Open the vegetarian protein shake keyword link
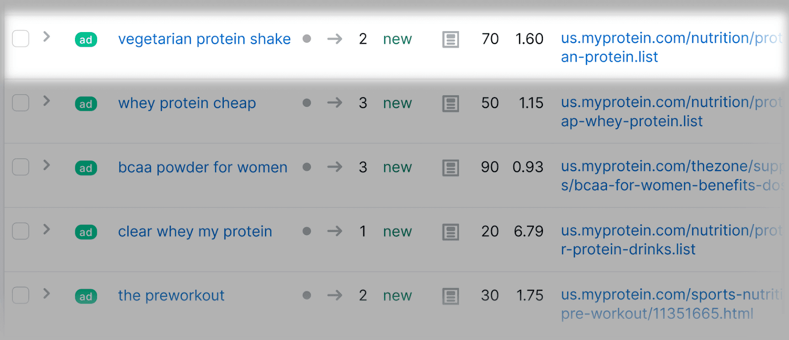 204,39
